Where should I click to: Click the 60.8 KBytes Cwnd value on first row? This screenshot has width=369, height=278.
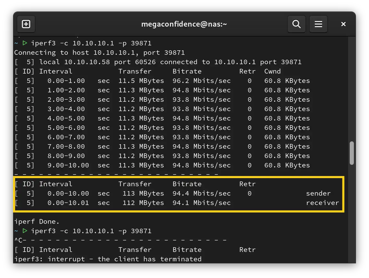[287, 81]
